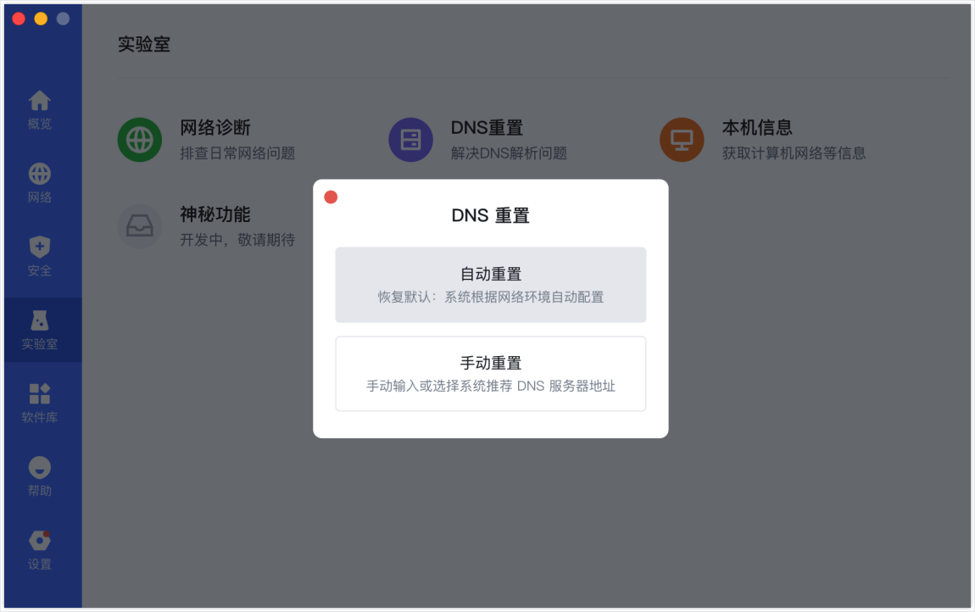Image resolution: width=975 pixels, height=612 pixels.
Task: Click the 神秘功能 card title
Action: point(215,214)
